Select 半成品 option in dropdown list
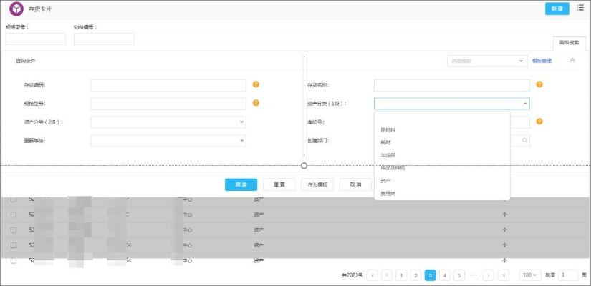The image size is (591, 286). 388,155
